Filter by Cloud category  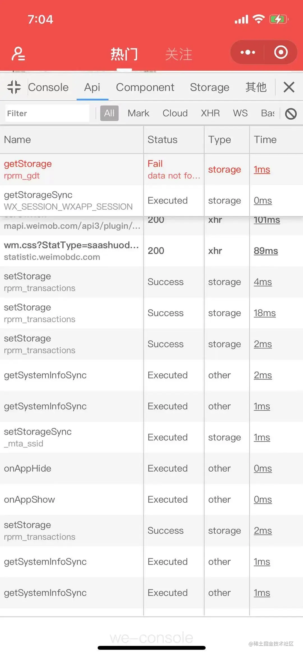click(175, 113)
